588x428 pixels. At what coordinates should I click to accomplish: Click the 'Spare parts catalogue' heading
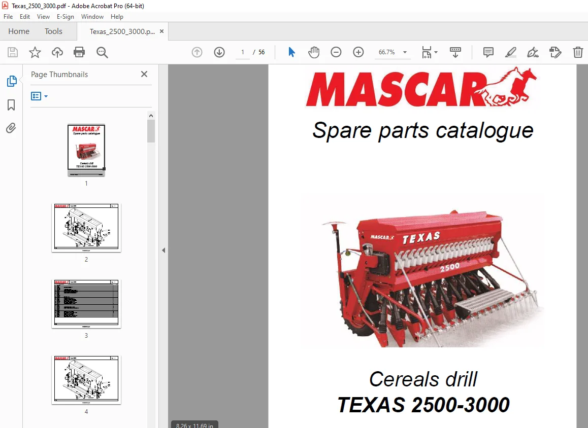(423, 131)
